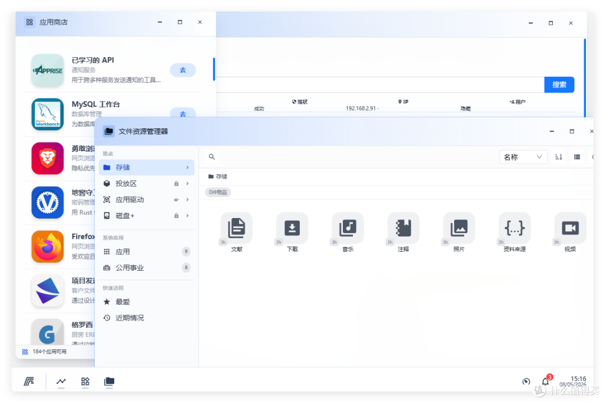Open the 资料来源 source folder
Screen dimensions: 605x403
click(x=514, y=228)
